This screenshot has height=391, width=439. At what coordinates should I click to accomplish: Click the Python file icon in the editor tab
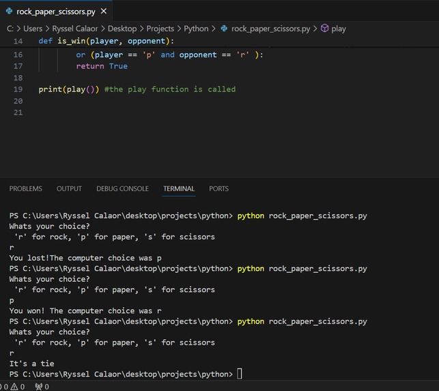click(x=10, y=11)
